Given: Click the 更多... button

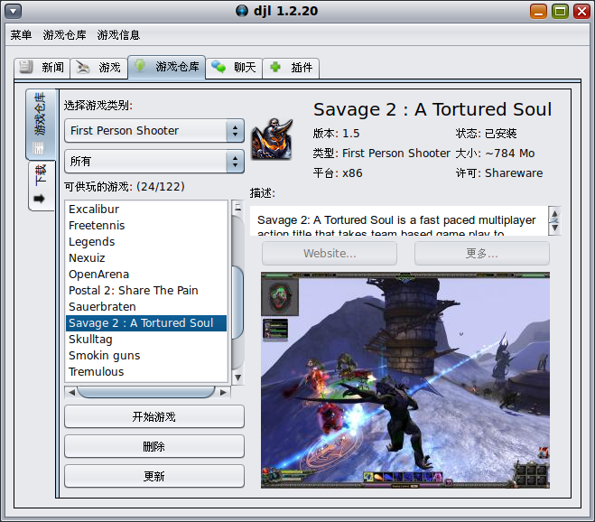Looking at the screenshot, I should (482, 253).
